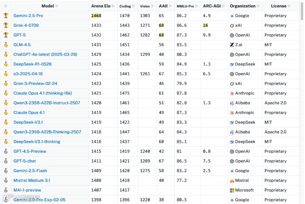Click the sort triangle next to Coding header

pos(134,6)
